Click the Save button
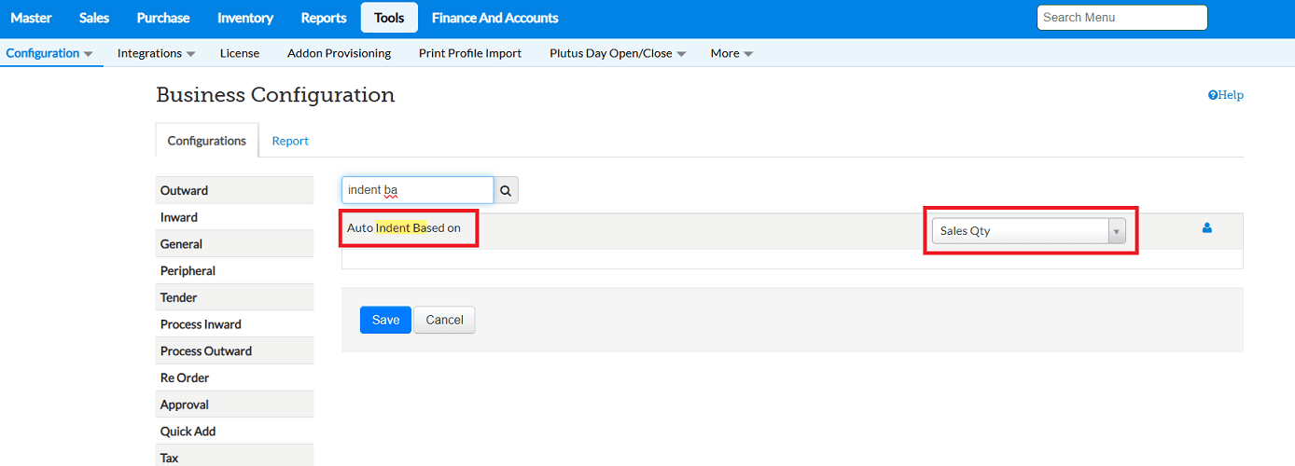This screenshot has height=466, width=1295. coord(385,320)
